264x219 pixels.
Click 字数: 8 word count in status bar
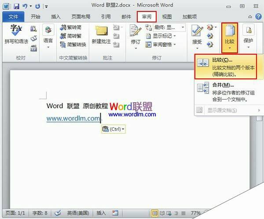coord(40,213)
